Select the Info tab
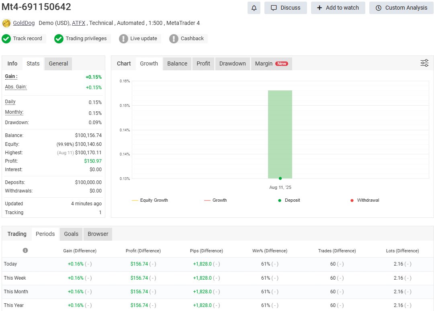The image size is (434, 311). coord(12,63)
